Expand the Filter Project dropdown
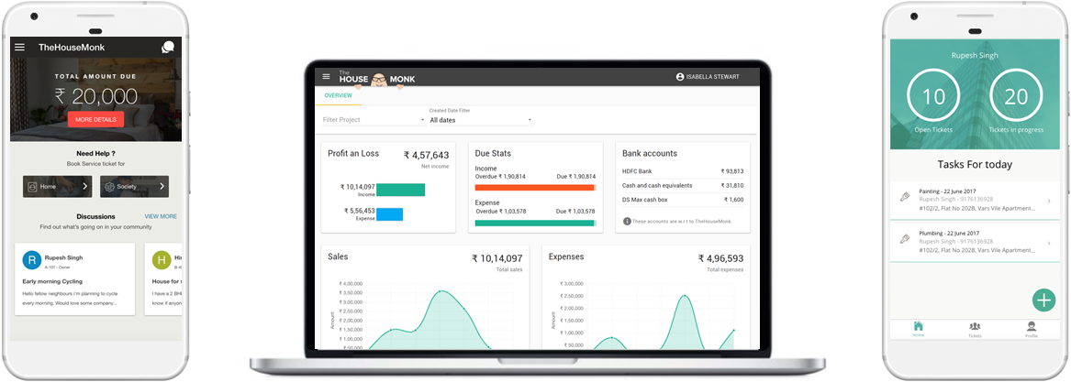The image size is (1071, 382). pyautogui.click(x=422, y=120)
